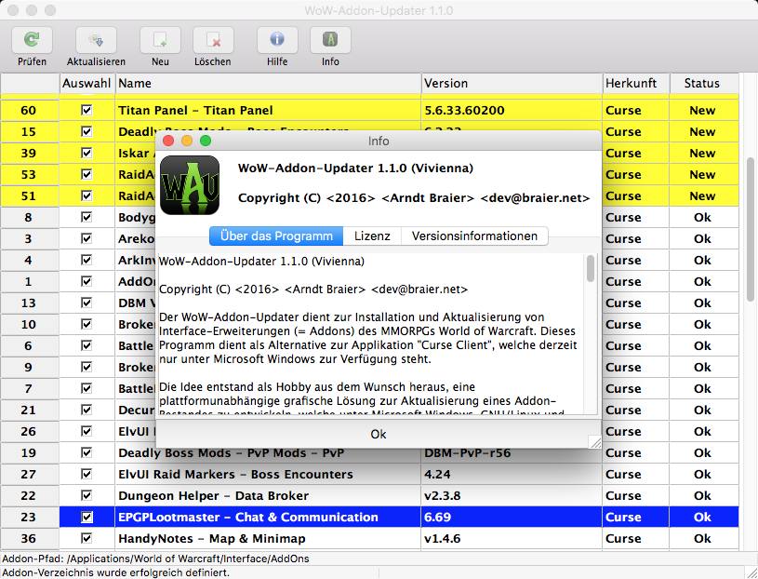Click the WAU logo in Info dialog
758x579 pixels.
[x=190, y=184]
